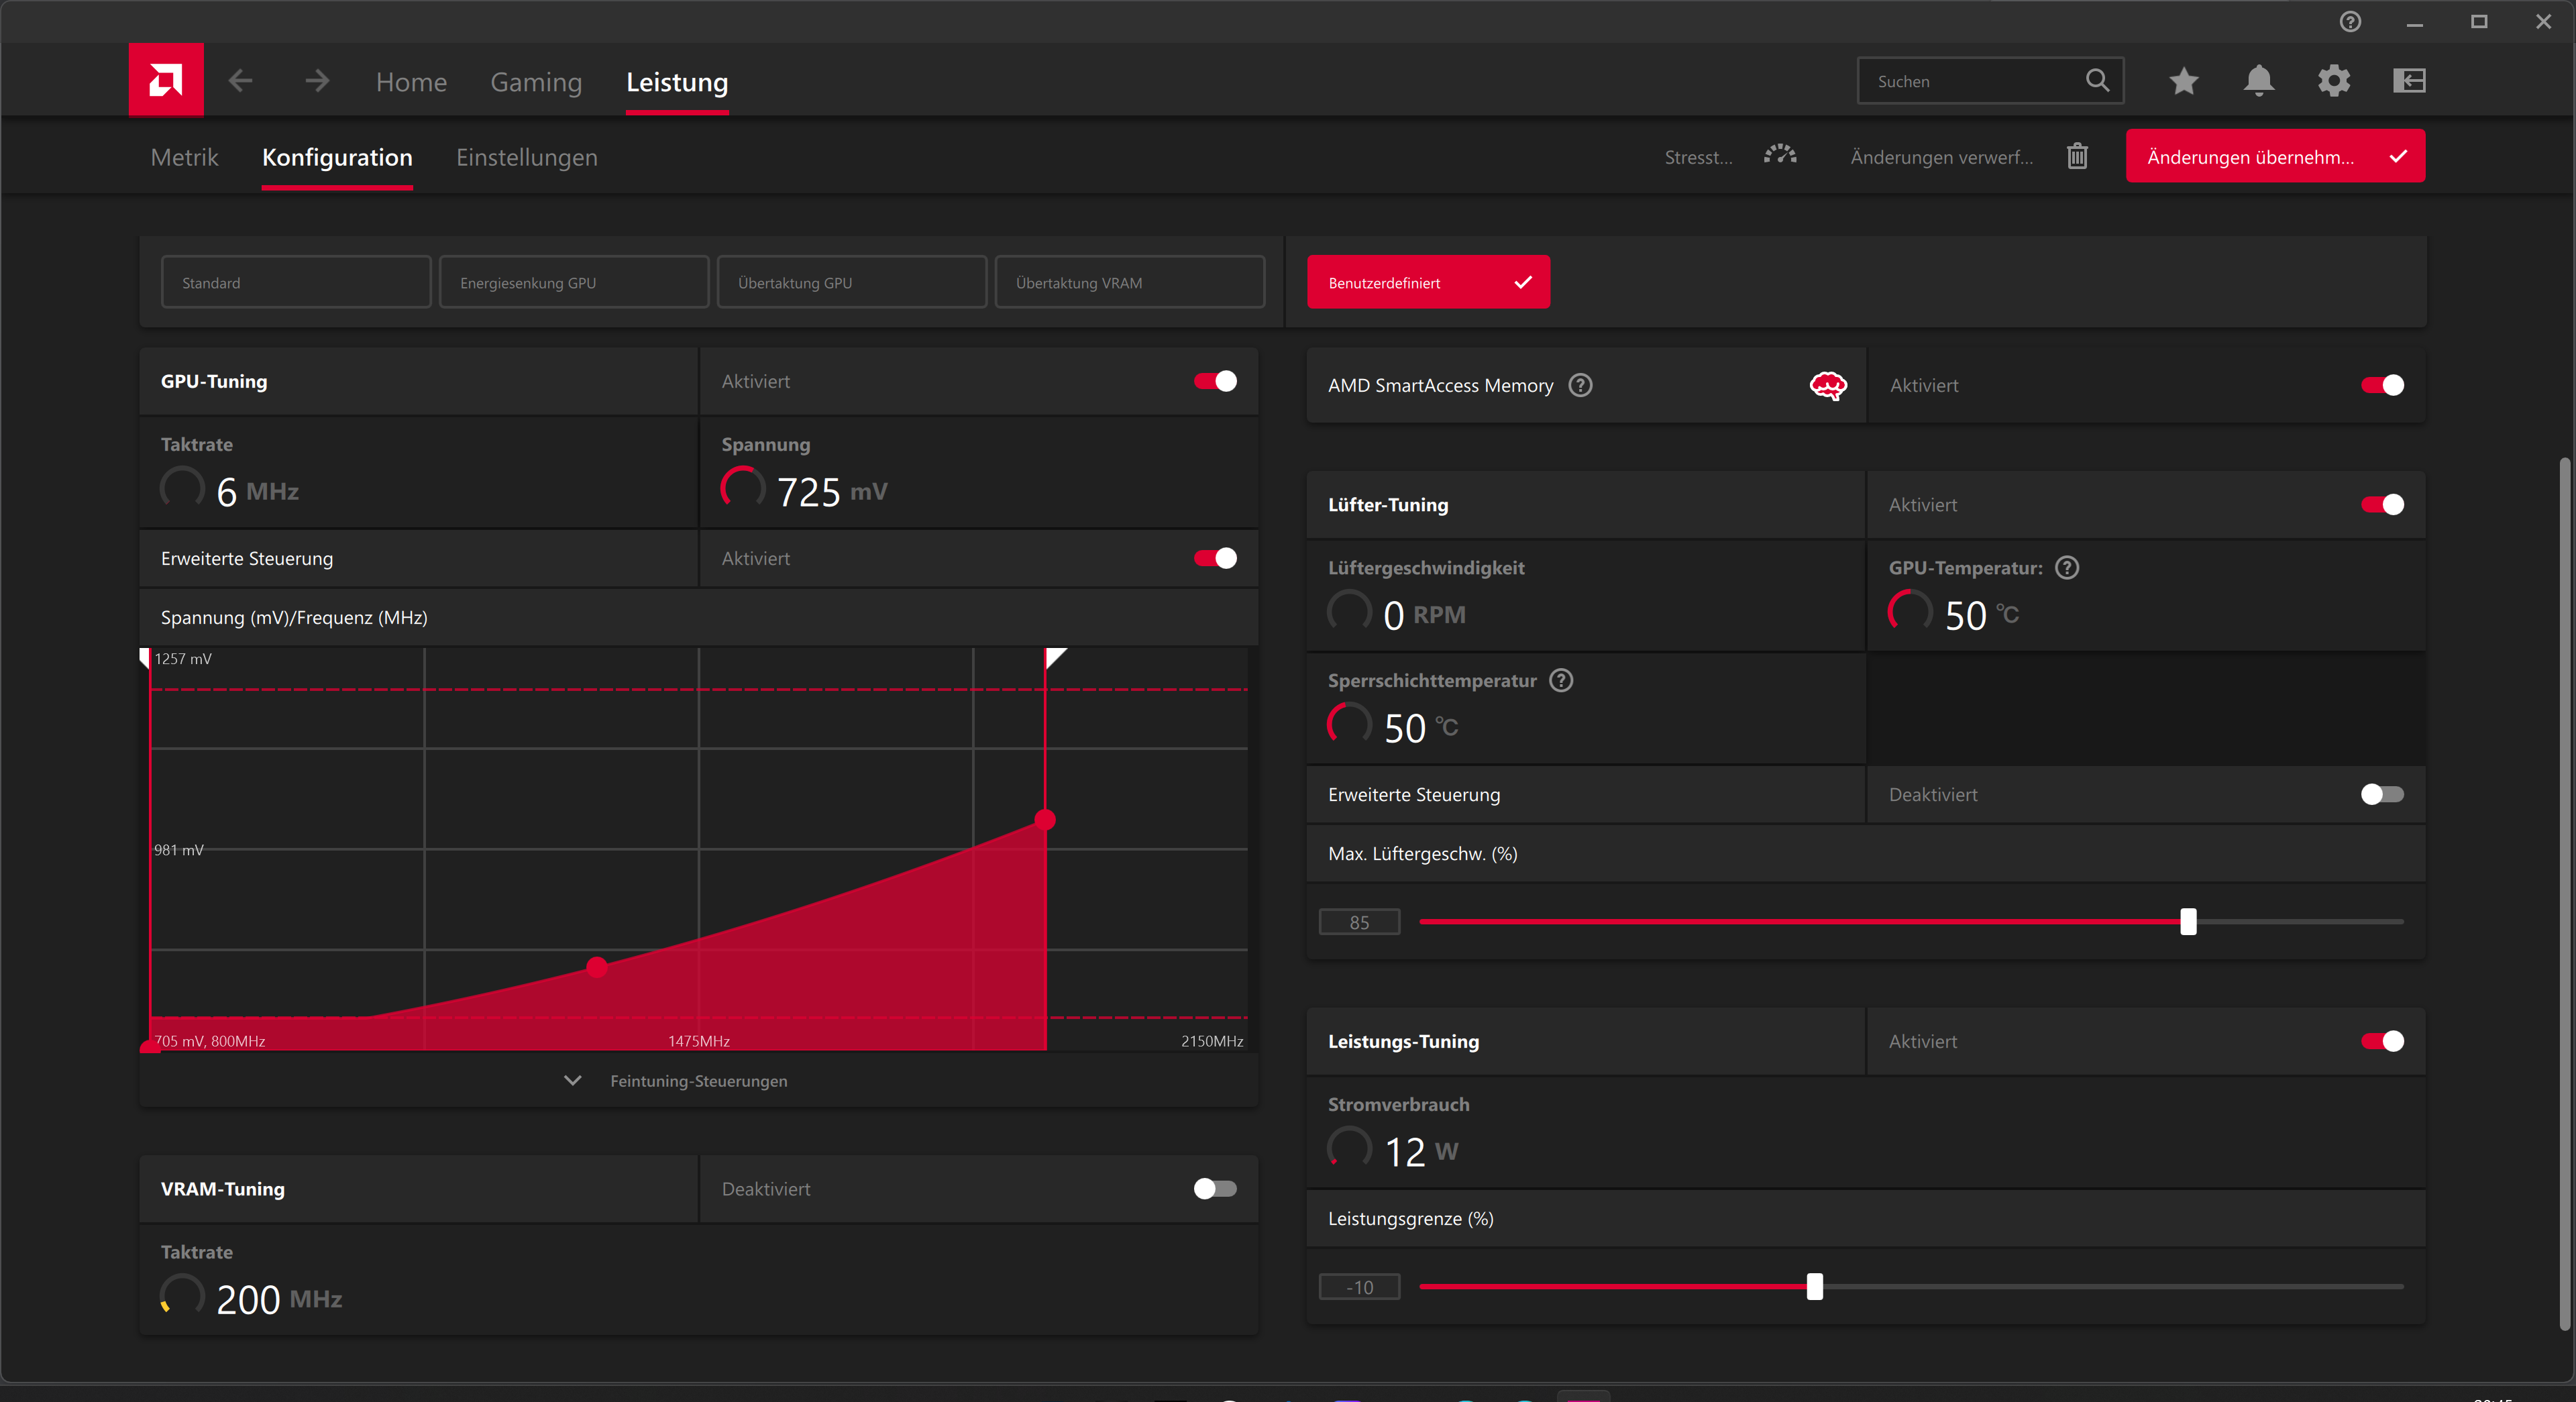
Task: Click the SmartAccess Memory help icon
Action: click(1580, 385)
